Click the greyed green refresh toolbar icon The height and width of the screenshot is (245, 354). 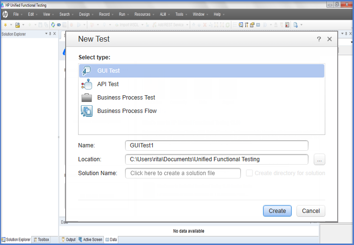[x=228, y=25]
